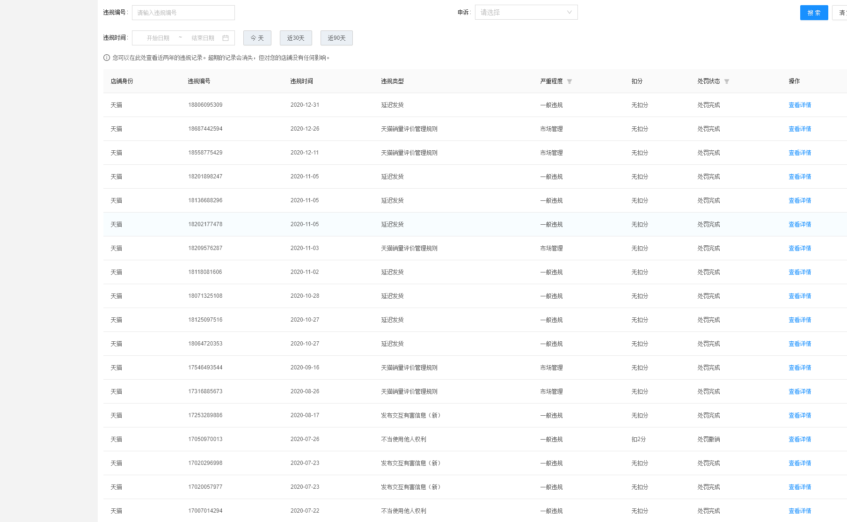
Task: Select date cell 2020-07-26
Action: pyautogui.click(x=305, y=439)
